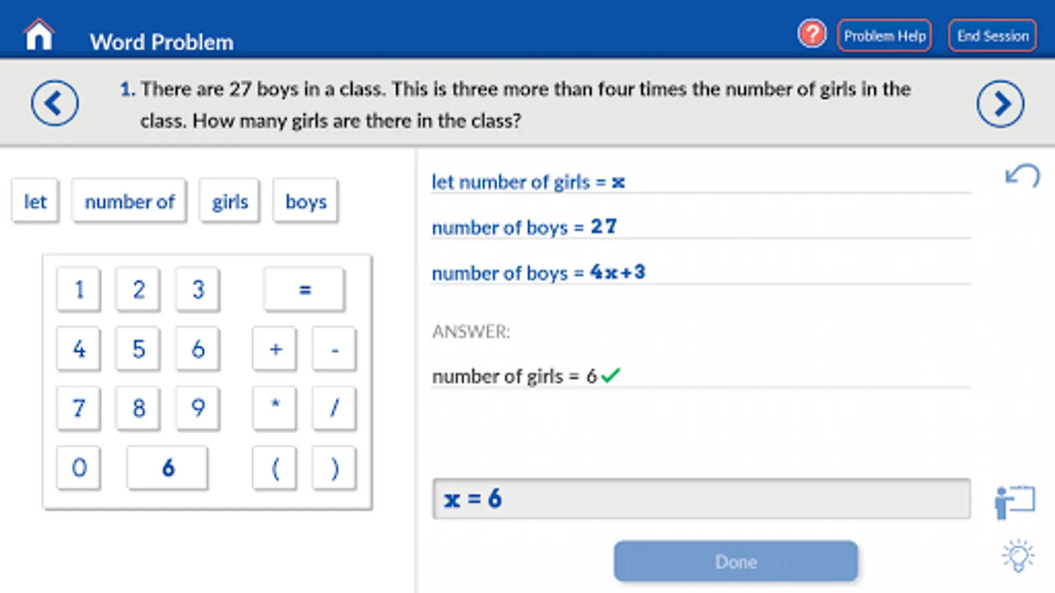Open Problem Help
This screenshot has height=593, width=1055.
(884, 36)
